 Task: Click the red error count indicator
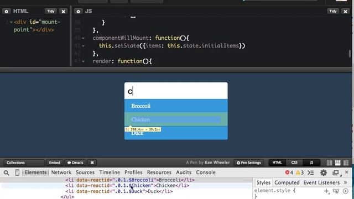click(289, 172)
